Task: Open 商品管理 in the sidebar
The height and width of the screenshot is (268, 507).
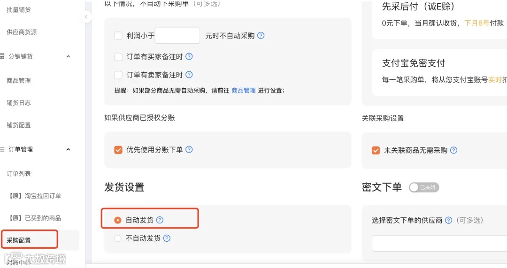Action: click(19, 81)
